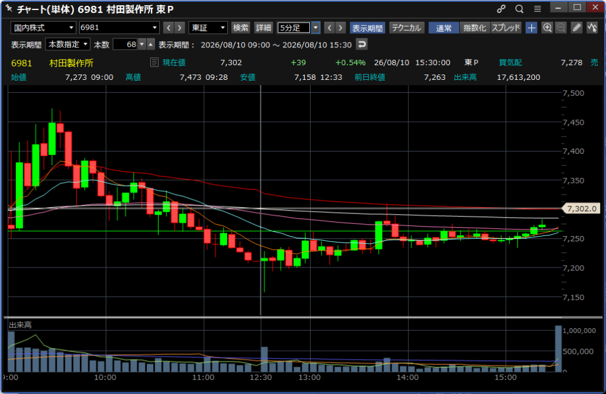Screen dimensions: 606x394
Task: Click the 詳細 details button
Action: [263, 28]
